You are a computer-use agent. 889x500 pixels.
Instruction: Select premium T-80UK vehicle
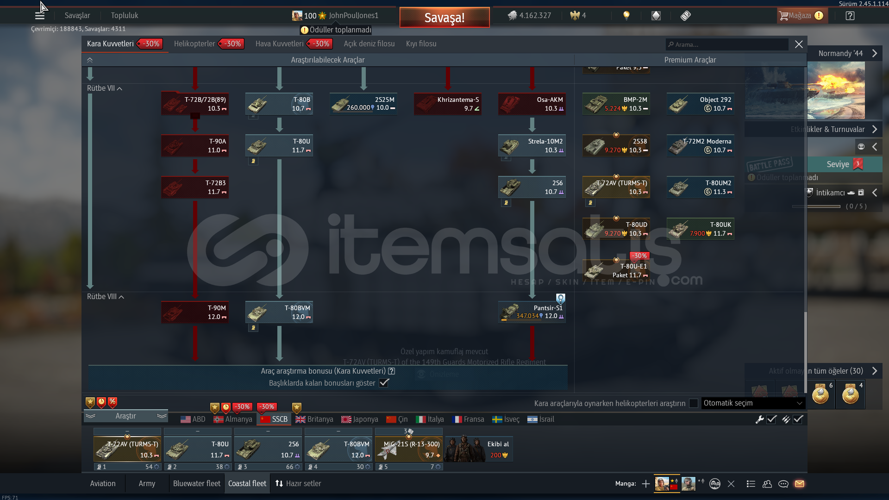pos(701,229)
